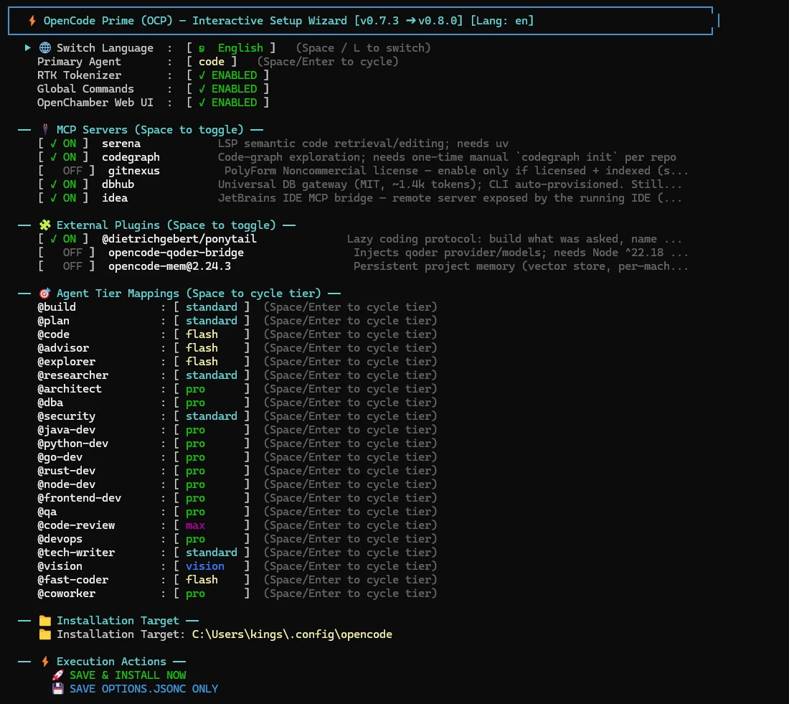Cycle the @security tier value standard
This screenshot has height=704, width=789.
[x=212, y=416]
